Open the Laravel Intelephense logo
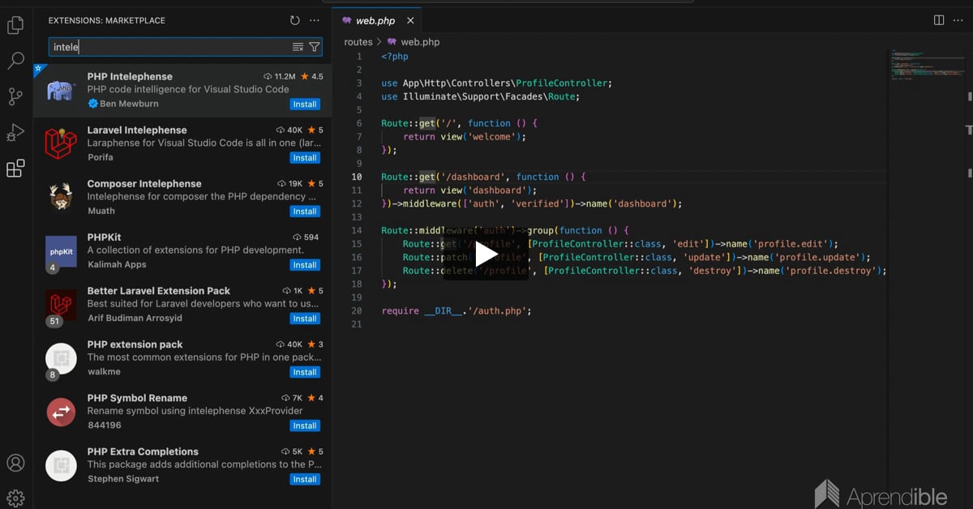Viewport: 973px width, 509px height. pos(61,143)
